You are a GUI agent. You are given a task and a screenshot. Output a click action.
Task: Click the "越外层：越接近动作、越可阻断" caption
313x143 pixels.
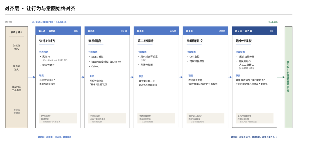(254, 137)
